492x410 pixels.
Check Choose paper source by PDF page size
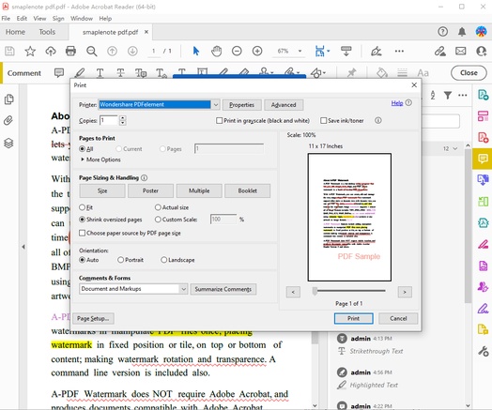83,233
